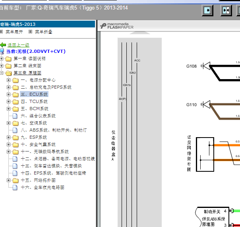
Task: Select 十五、网络拓扑图 item
Action: pyautogui.click(x=38, y=180)
